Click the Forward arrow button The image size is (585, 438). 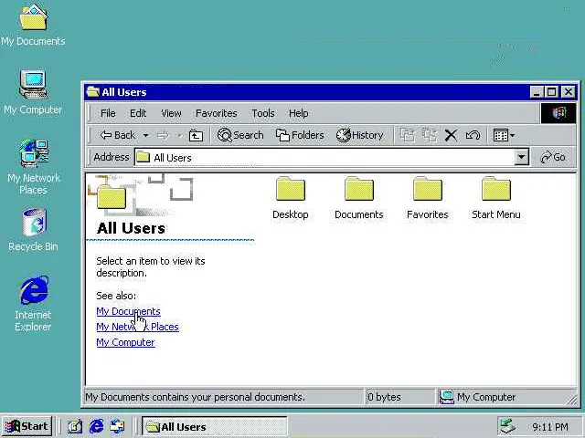163,135
